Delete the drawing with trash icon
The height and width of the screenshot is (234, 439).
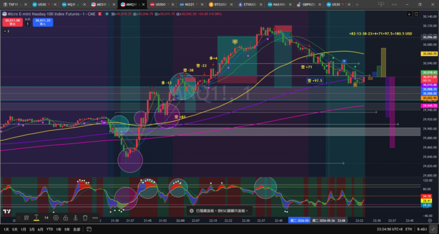pyautogui.click(x=85, y=218)
